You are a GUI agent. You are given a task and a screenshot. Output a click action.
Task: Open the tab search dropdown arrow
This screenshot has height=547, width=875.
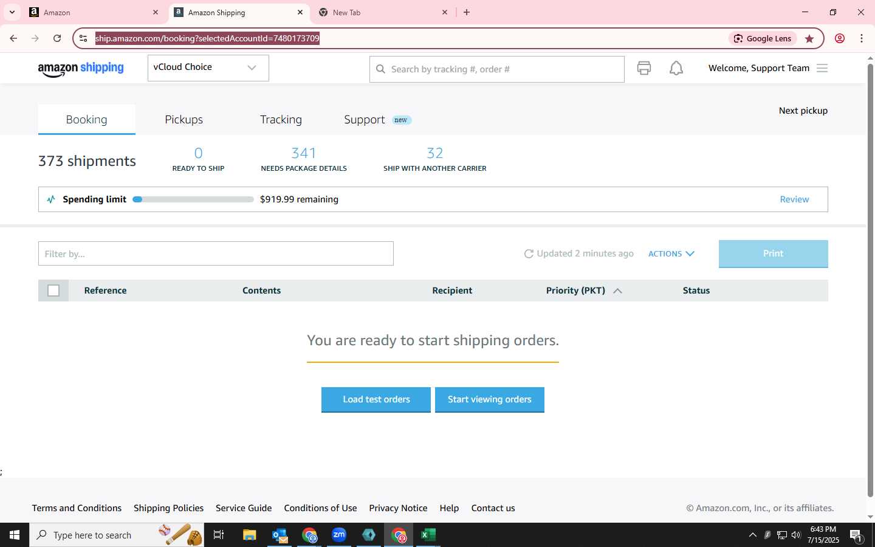coord(12,12)
